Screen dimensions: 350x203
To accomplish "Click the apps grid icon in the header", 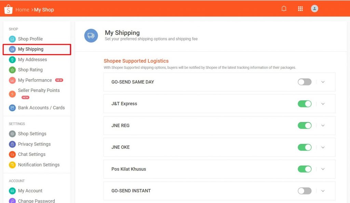I will [300, 8].
